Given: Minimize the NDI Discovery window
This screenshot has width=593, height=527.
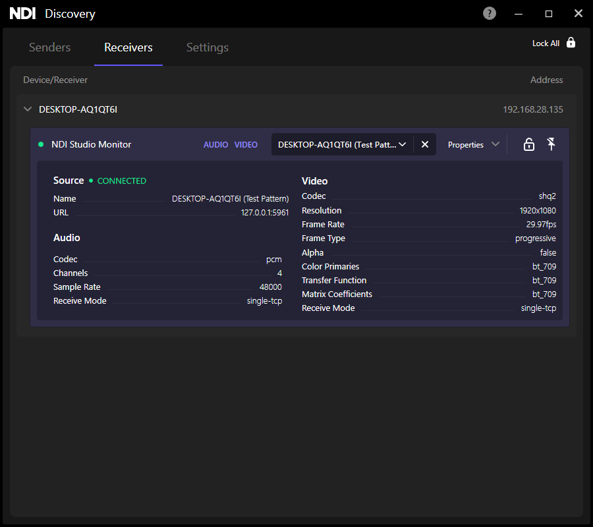Looking at the screenshot, I should coord(519,14).
